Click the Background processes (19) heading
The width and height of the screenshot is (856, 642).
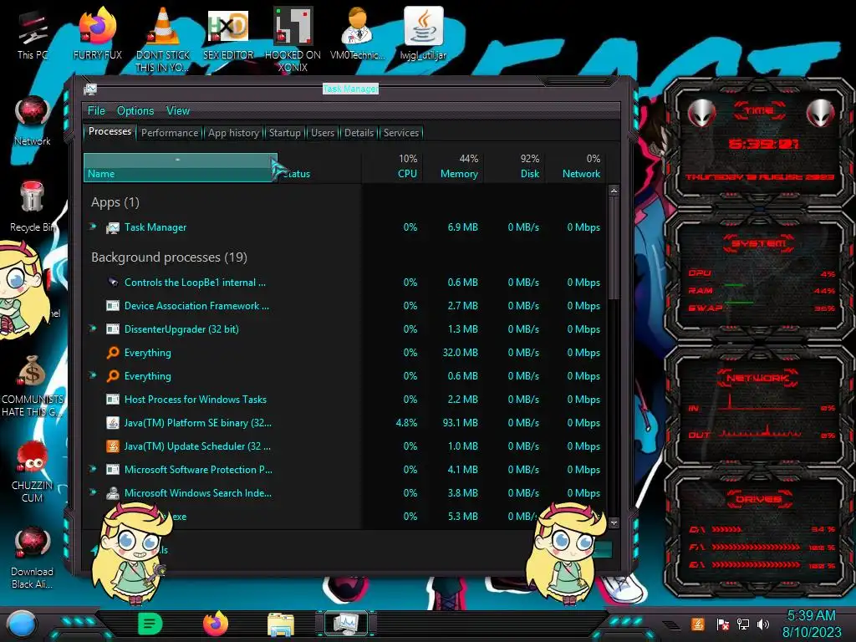pyautogui.click(x=169, y=257)
